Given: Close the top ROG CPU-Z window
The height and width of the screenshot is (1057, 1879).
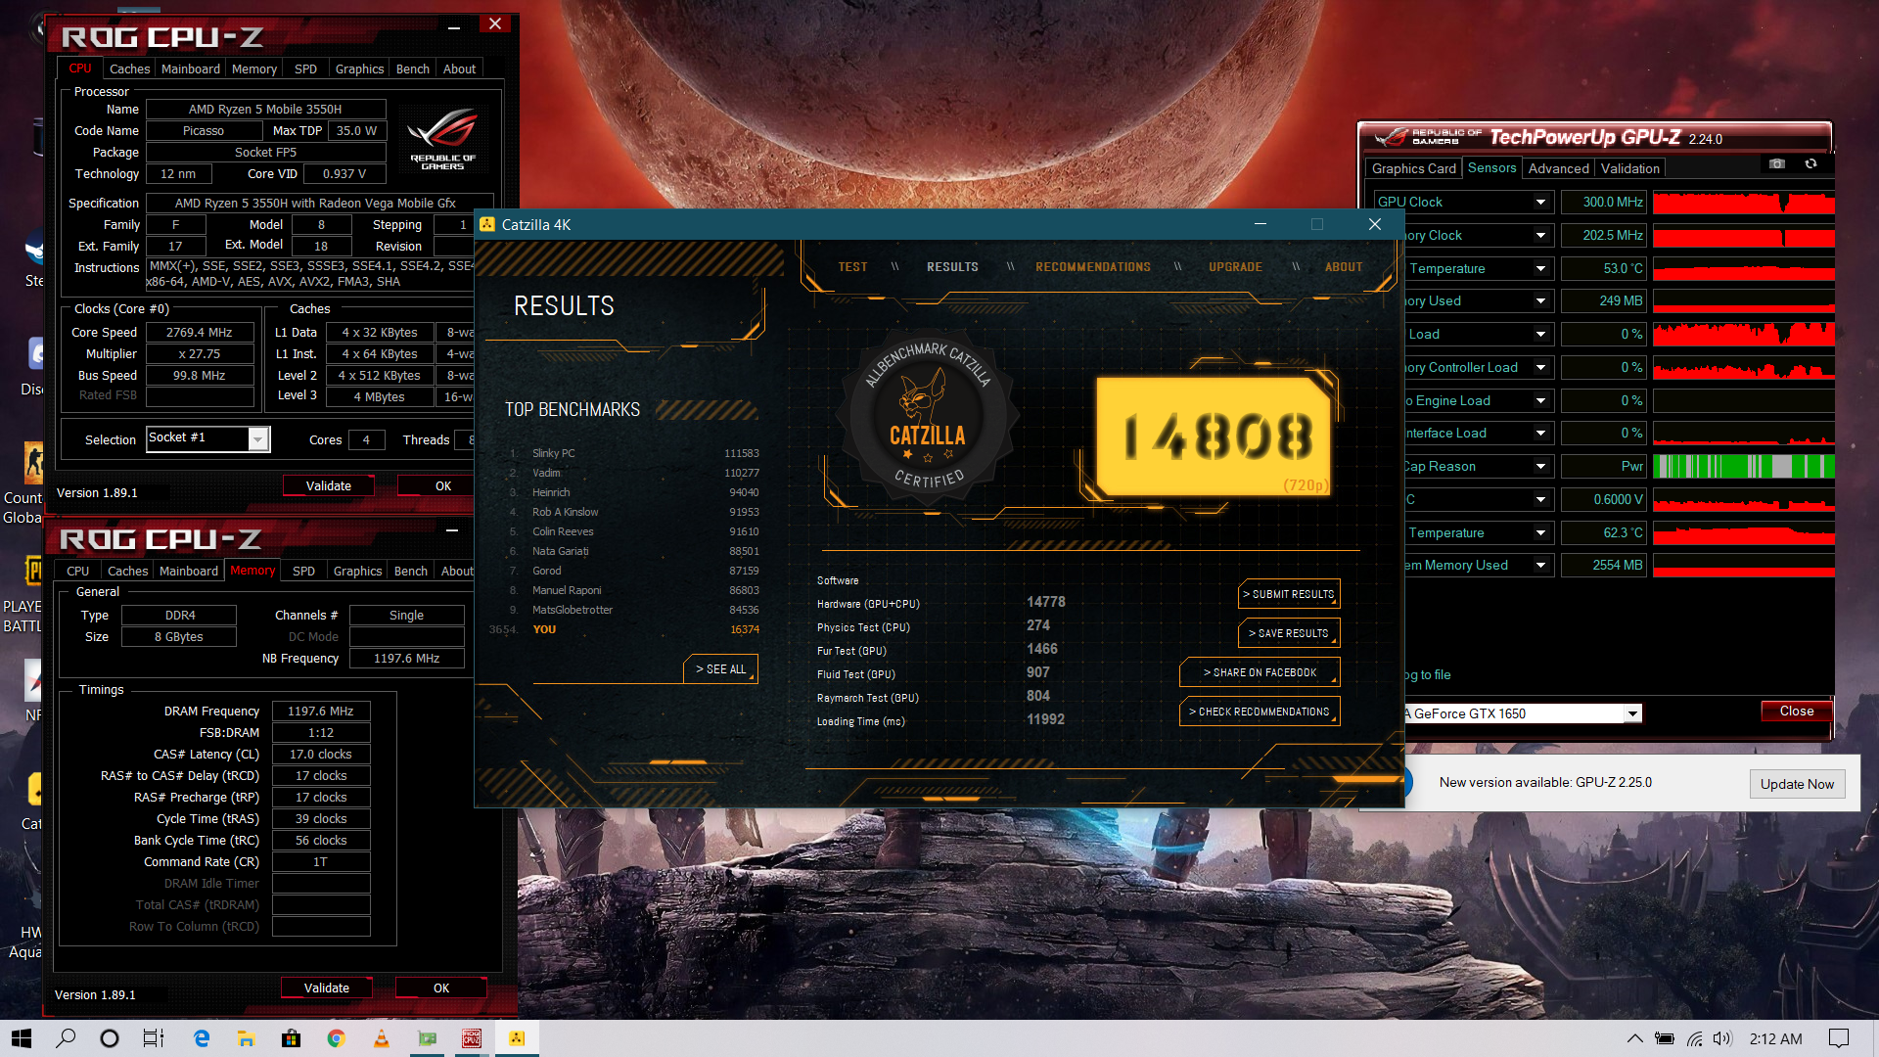Looking at the screenshot, I should 495,24.
